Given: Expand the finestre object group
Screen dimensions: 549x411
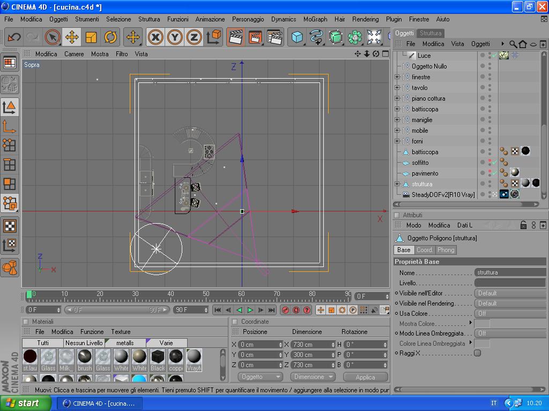Looking at the screenshot, I should (397, 77).
